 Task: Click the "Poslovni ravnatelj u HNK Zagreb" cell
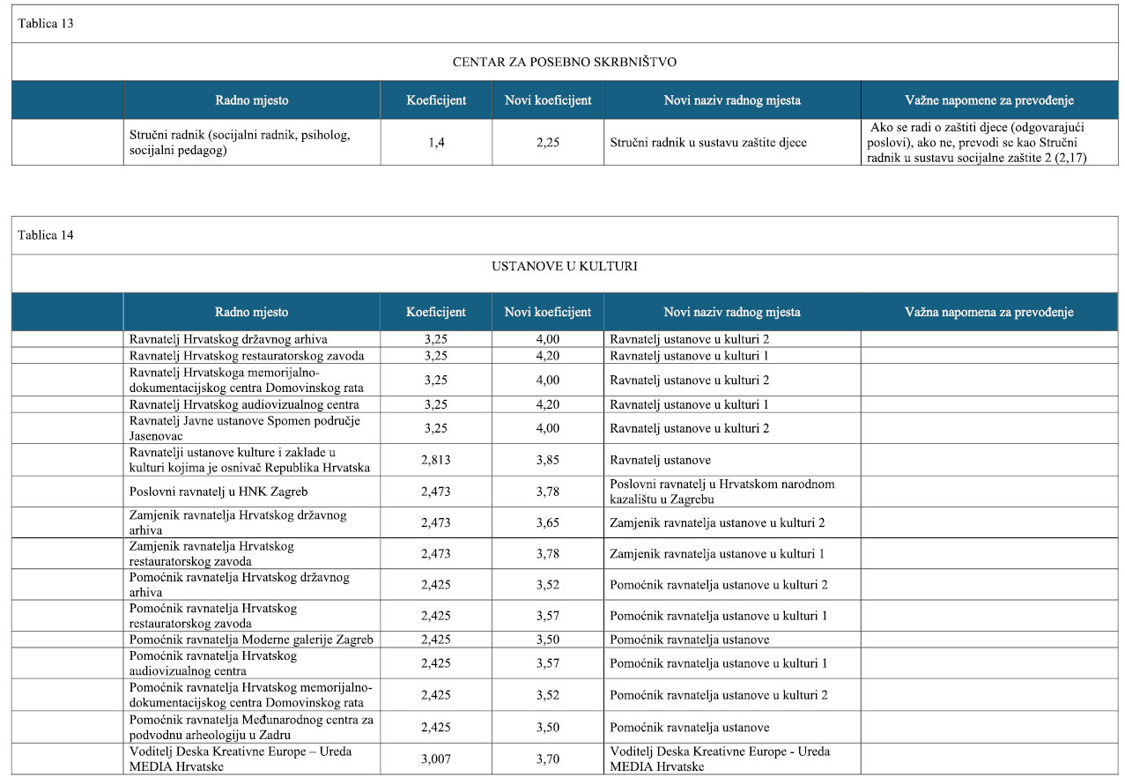coord(218,492)
